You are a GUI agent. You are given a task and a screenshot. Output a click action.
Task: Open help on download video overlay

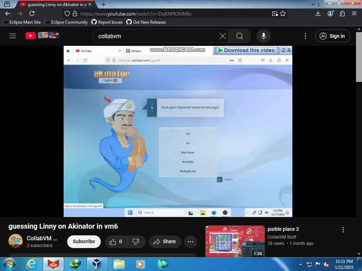pyautogui.click(x=283, y=50)
